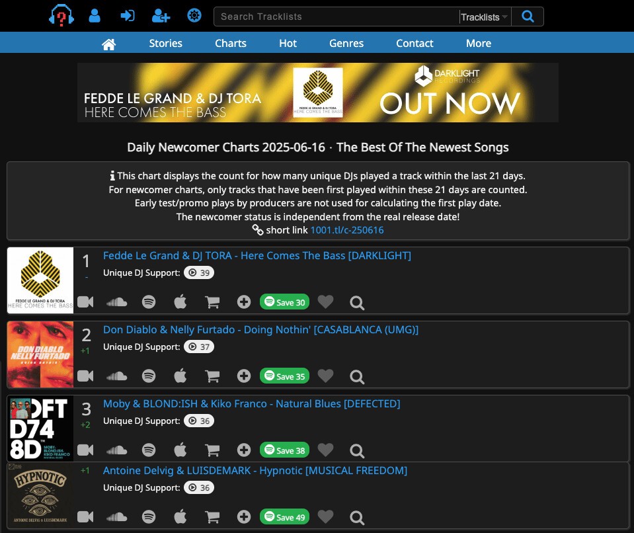
Task: Click search icon for Doing Nothin'
Action: [x=357, y=377]
